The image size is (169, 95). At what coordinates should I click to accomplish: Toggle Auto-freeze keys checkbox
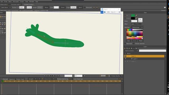(72, 79)
